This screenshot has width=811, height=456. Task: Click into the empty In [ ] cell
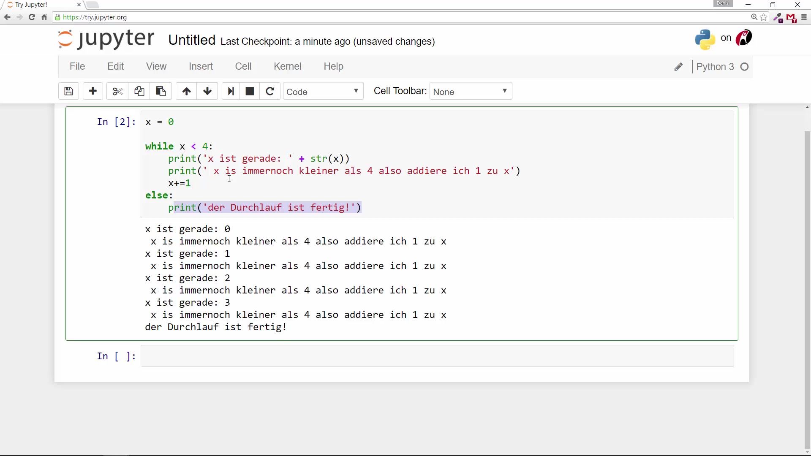pyautogui.click(x=437, y=356)
